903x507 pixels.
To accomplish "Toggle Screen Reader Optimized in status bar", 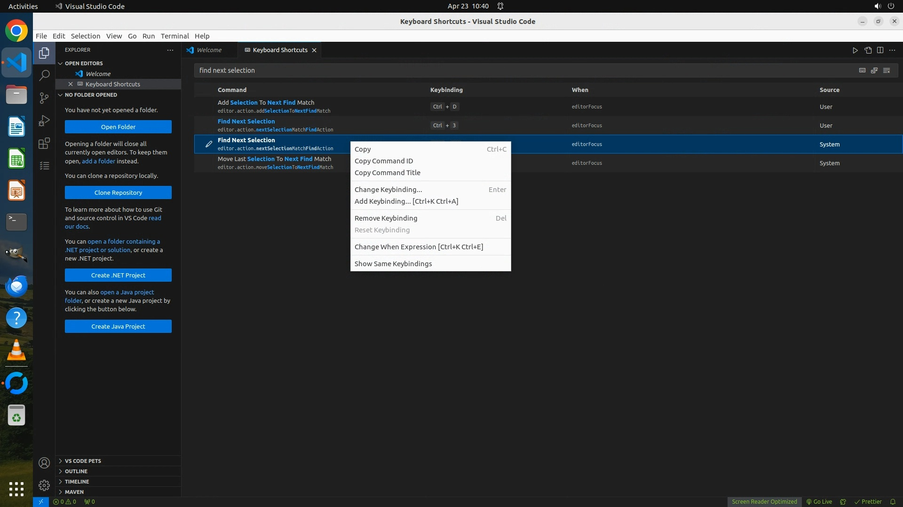I will pos(764,501).
